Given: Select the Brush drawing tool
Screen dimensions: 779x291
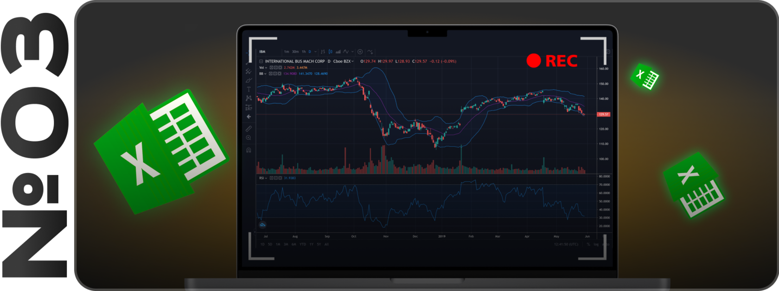Looking at the screenshot, I should pyautogui.click(x=249, y=80).
